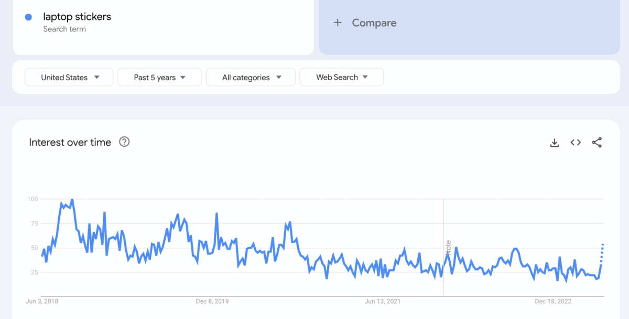Expand the Past 5 years time range

coord(159,77)
